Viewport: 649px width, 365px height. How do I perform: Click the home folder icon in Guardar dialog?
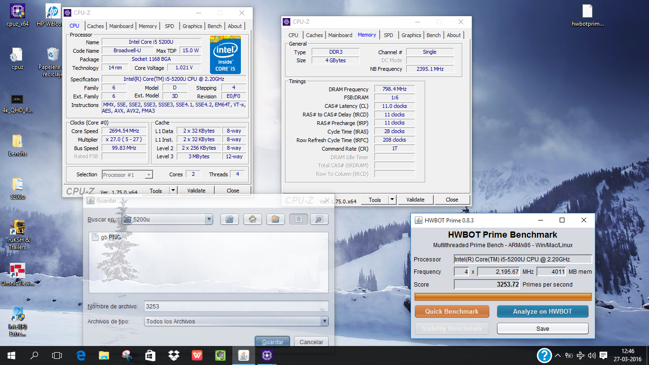(253, 219)
